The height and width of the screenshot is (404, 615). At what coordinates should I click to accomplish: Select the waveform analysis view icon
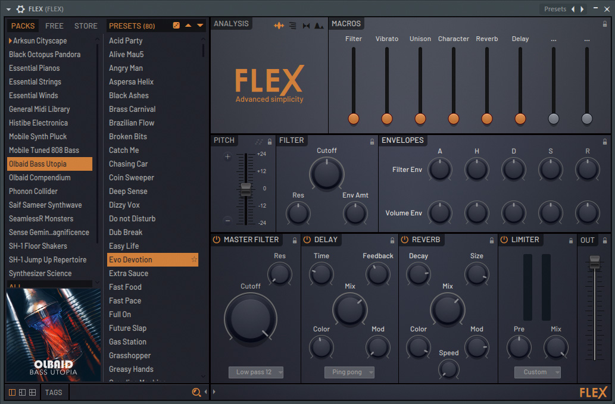pyautogui.click(x=279, y=26)
